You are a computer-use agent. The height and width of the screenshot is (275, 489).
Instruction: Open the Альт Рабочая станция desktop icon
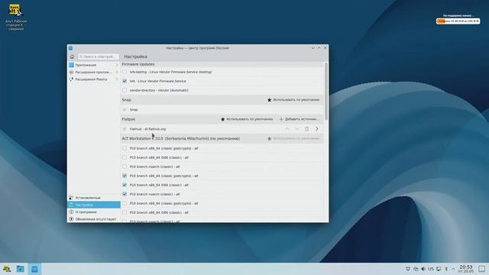[15, 18]
